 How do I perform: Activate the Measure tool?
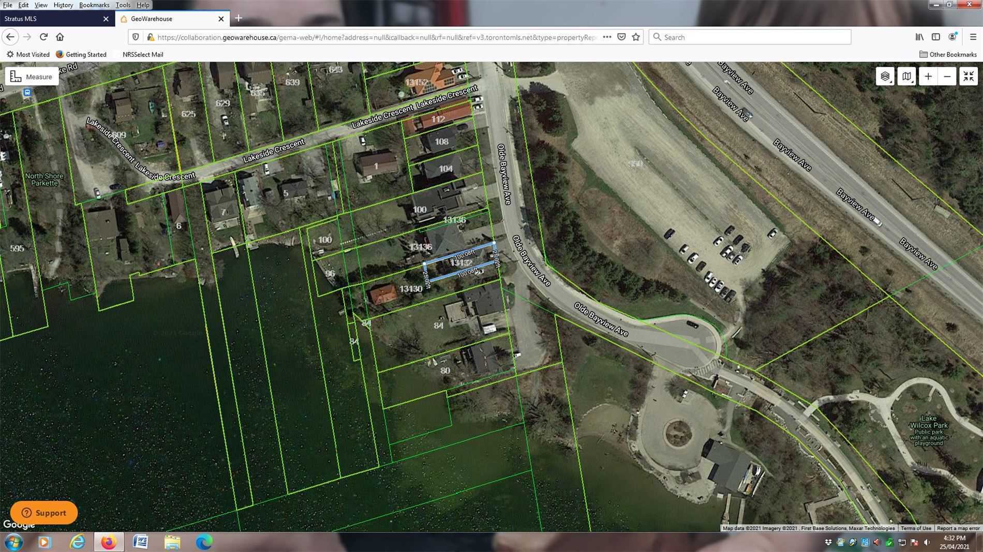32,76
